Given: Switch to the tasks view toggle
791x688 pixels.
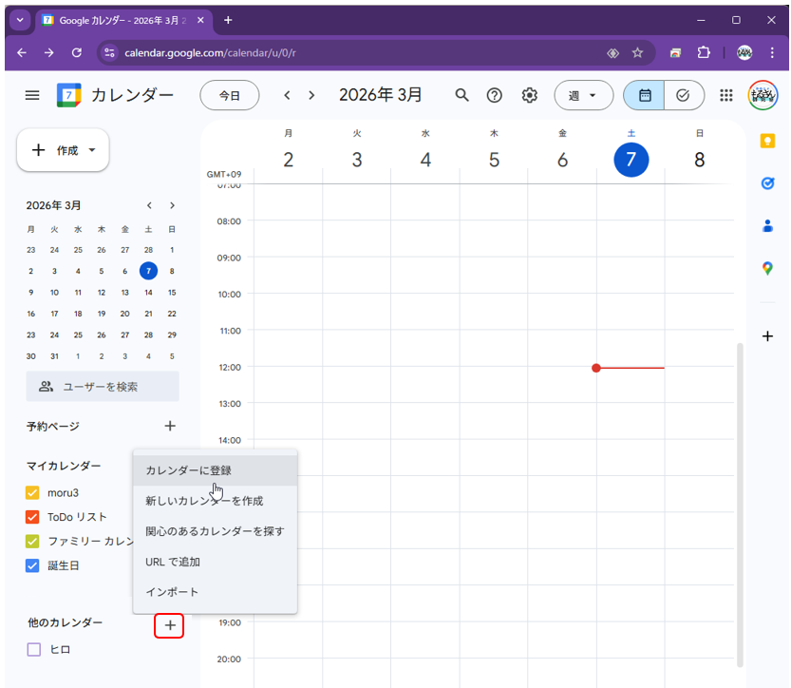Looking at the screenshot, I should (683, 95).
